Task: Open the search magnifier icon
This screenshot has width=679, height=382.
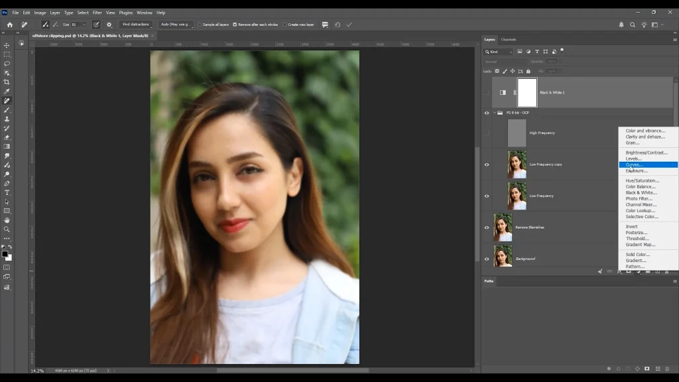Action: [633, 25]
